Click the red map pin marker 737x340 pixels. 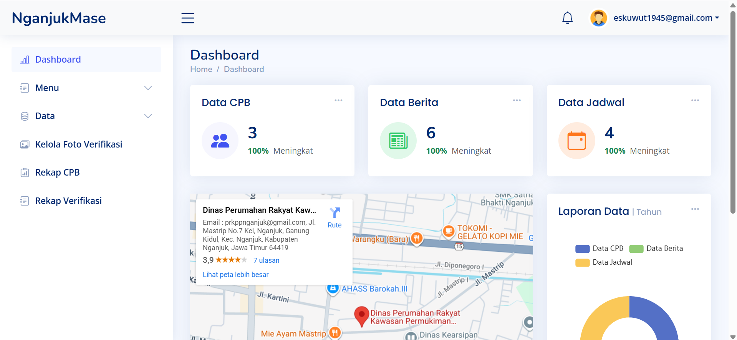(361, 316)
